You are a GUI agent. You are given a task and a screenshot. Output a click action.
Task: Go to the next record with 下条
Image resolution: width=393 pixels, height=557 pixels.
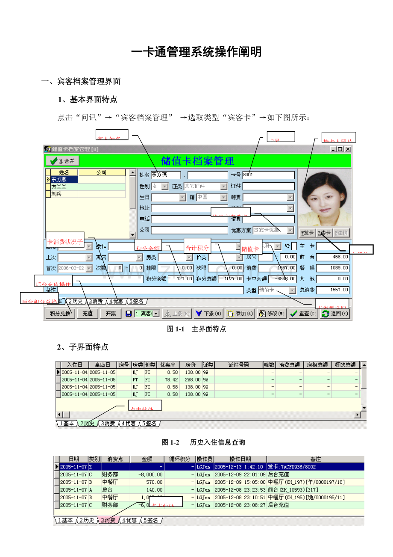coord(208,314)
